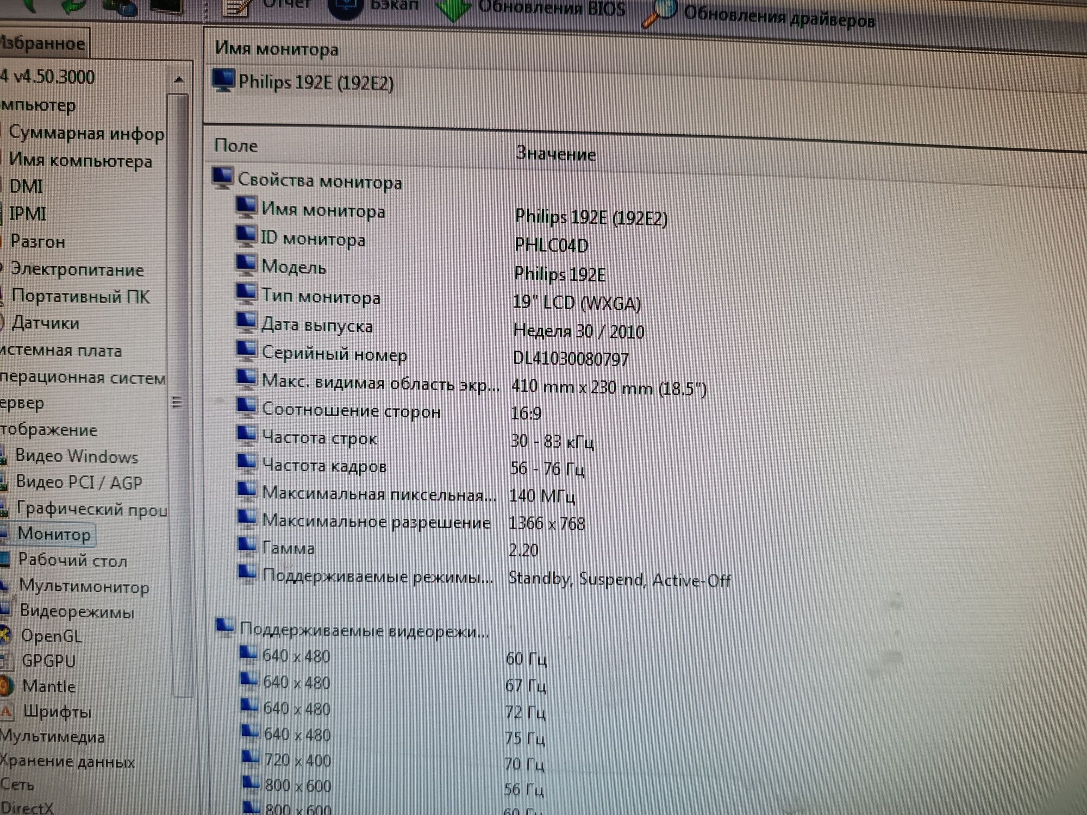Image resolution: width=1087 pixels, height=815 pixels.
Task: Open Видеорежимы page
Action: 77,612
